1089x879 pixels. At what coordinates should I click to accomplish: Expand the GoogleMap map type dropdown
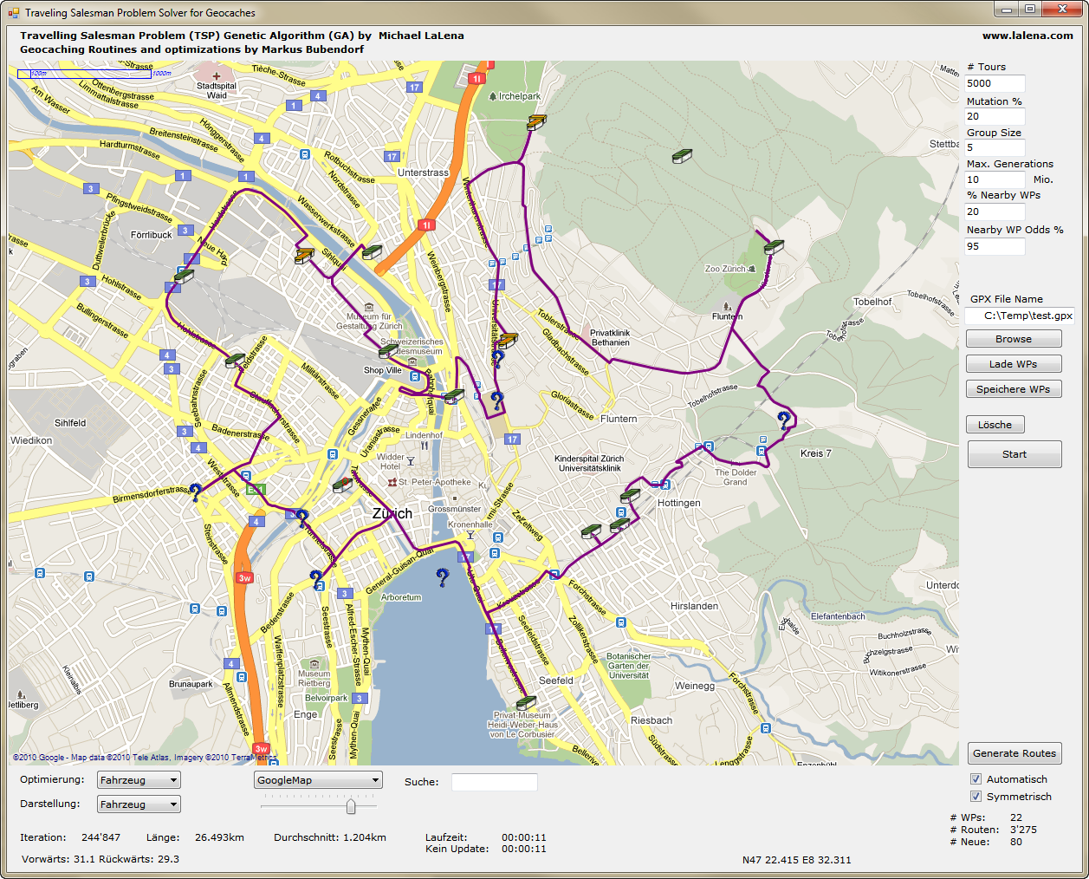[318, 780]
